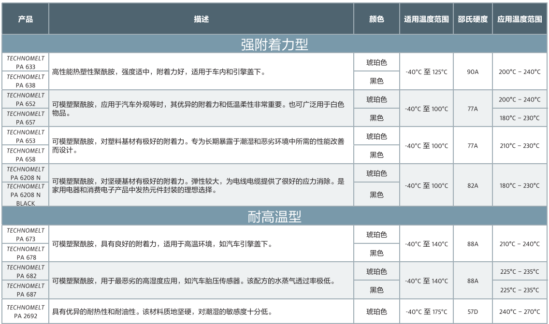
Task: Click the 57D hardness value
Action: tap(473, 311)
